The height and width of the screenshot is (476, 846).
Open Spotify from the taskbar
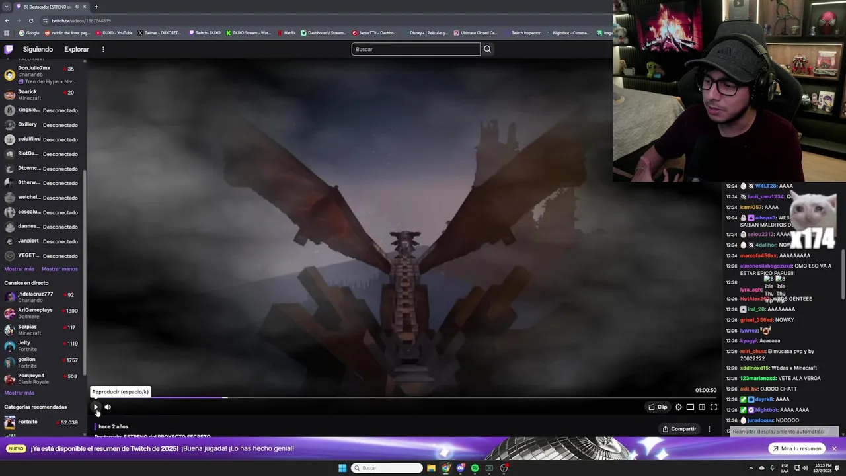475,468
